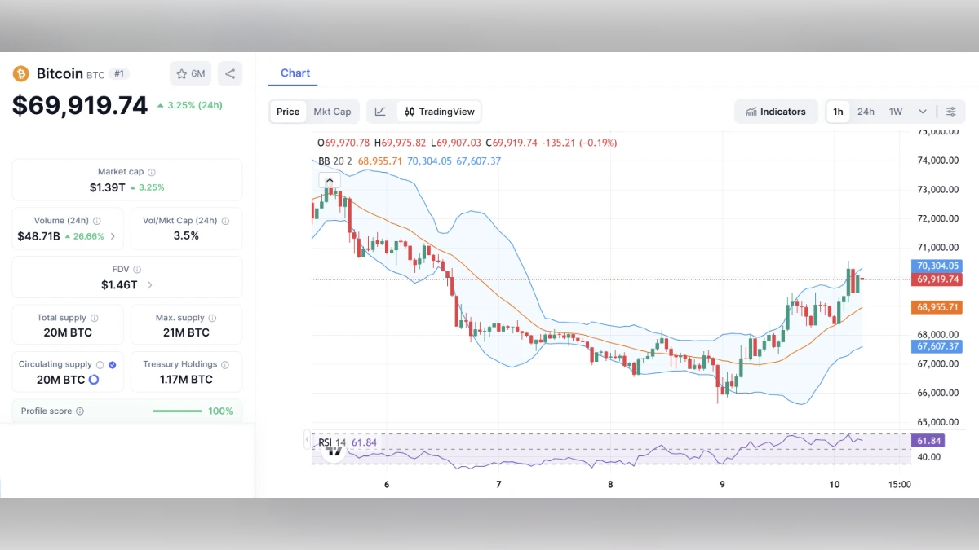Select the Chart tab
Viewport: 979px width, 550px height.
pos(295,73)
